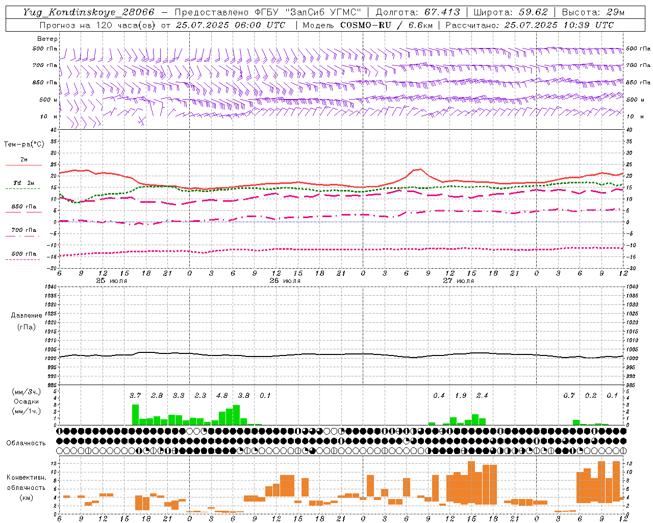Viewport: 653px width, 523px height.
Task: Click the Ветер wind panel label
Action: click(x=47, y=39)
